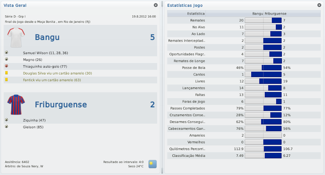This screenshot has height=175, width=325.
Task: Click the Friburguense team name link
Action: [x=61, y=104]
